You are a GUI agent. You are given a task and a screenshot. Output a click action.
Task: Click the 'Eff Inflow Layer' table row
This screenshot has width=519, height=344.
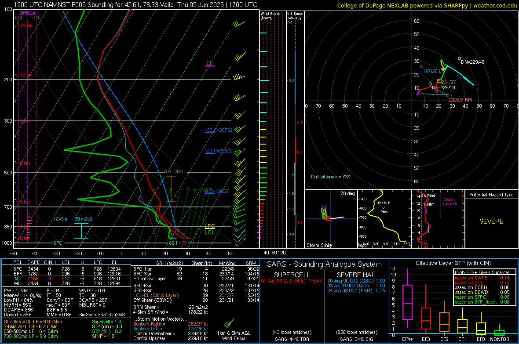coord(196,279)
